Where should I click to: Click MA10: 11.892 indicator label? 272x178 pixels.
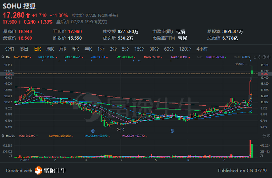(x=47, y=57)
